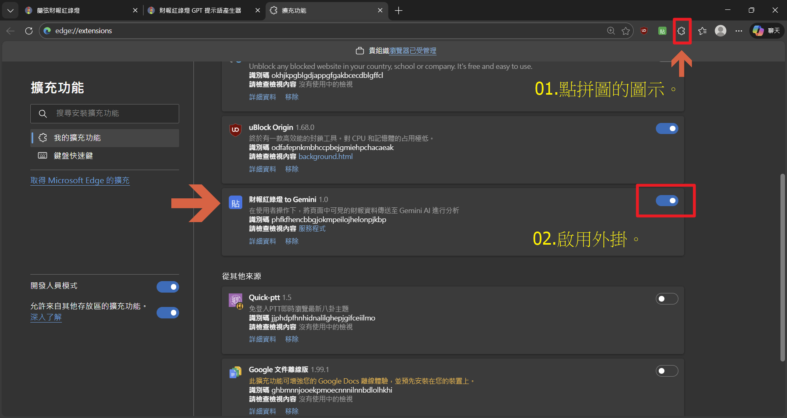Click the search magnifier icon in sidebar
This screenshot has height=418, width=787.
43,114
